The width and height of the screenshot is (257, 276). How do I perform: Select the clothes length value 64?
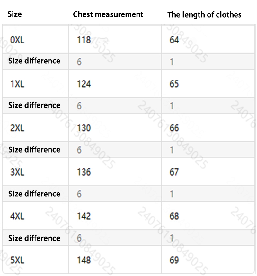174,40
